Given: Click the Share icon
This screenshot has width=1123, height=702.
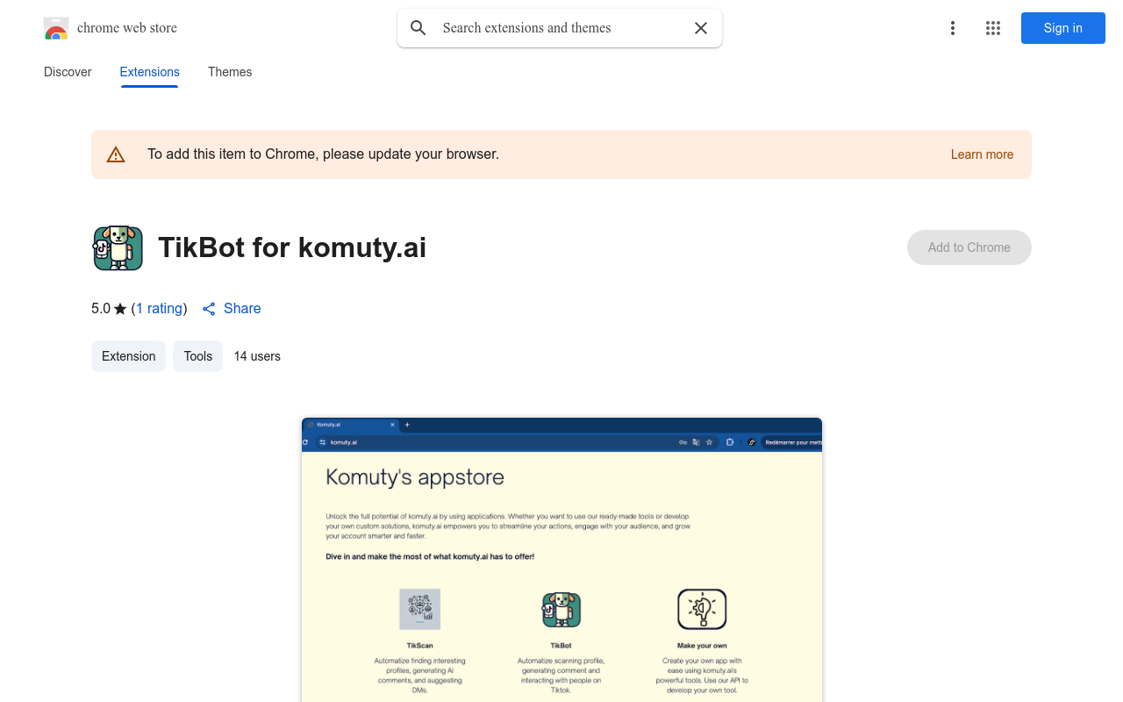Looking at the screenshot, I should click(209, 309).
